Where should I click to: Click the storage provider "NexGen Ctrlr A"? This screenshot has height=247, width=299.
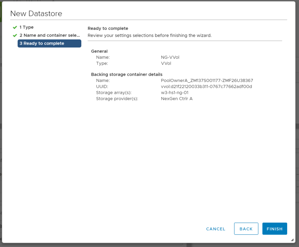(x=177, y=99)
